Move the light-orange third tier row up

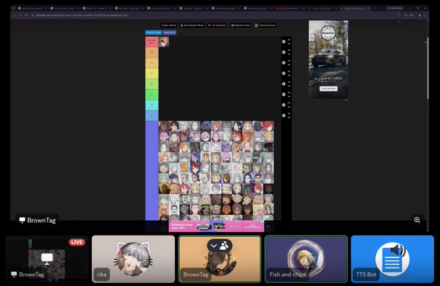(289, 61)
